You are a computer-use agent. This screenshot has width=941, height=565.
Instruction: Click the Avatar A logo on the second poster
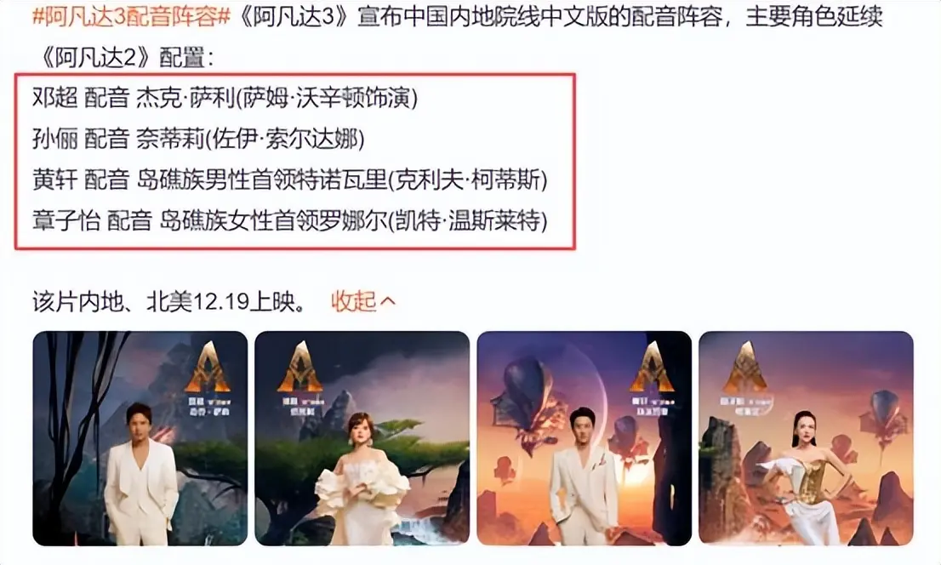pyautogui.click(x=302, y=367)
